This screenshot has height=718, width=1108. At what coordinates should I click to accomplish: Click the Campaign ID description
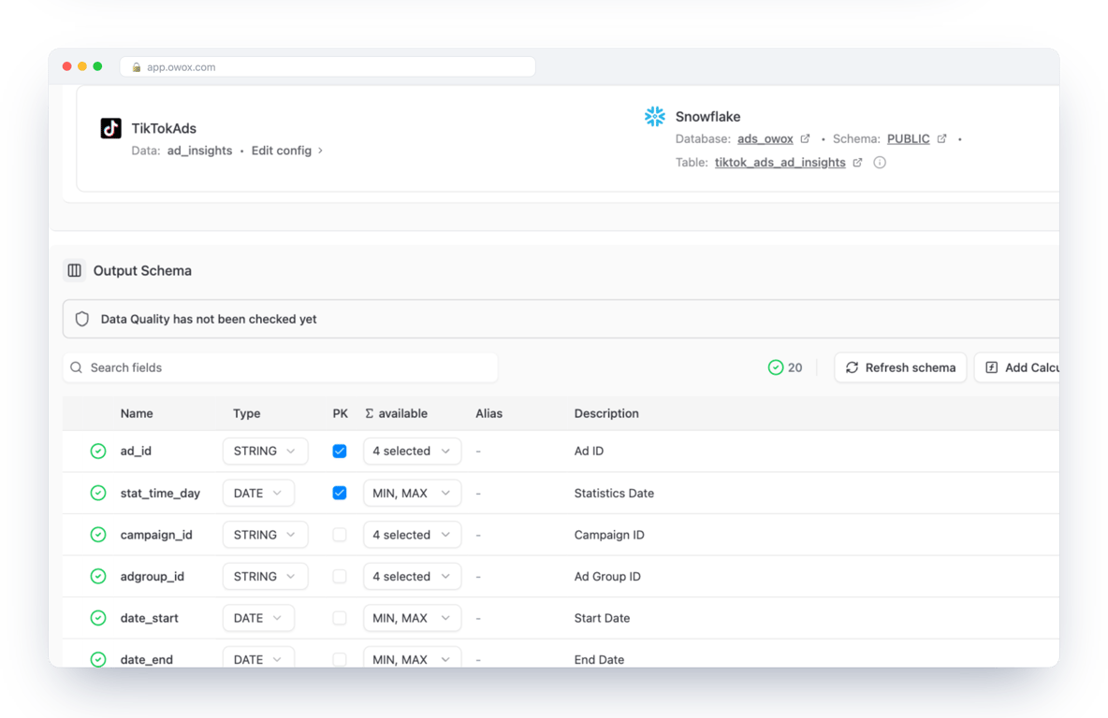(609, 535)
